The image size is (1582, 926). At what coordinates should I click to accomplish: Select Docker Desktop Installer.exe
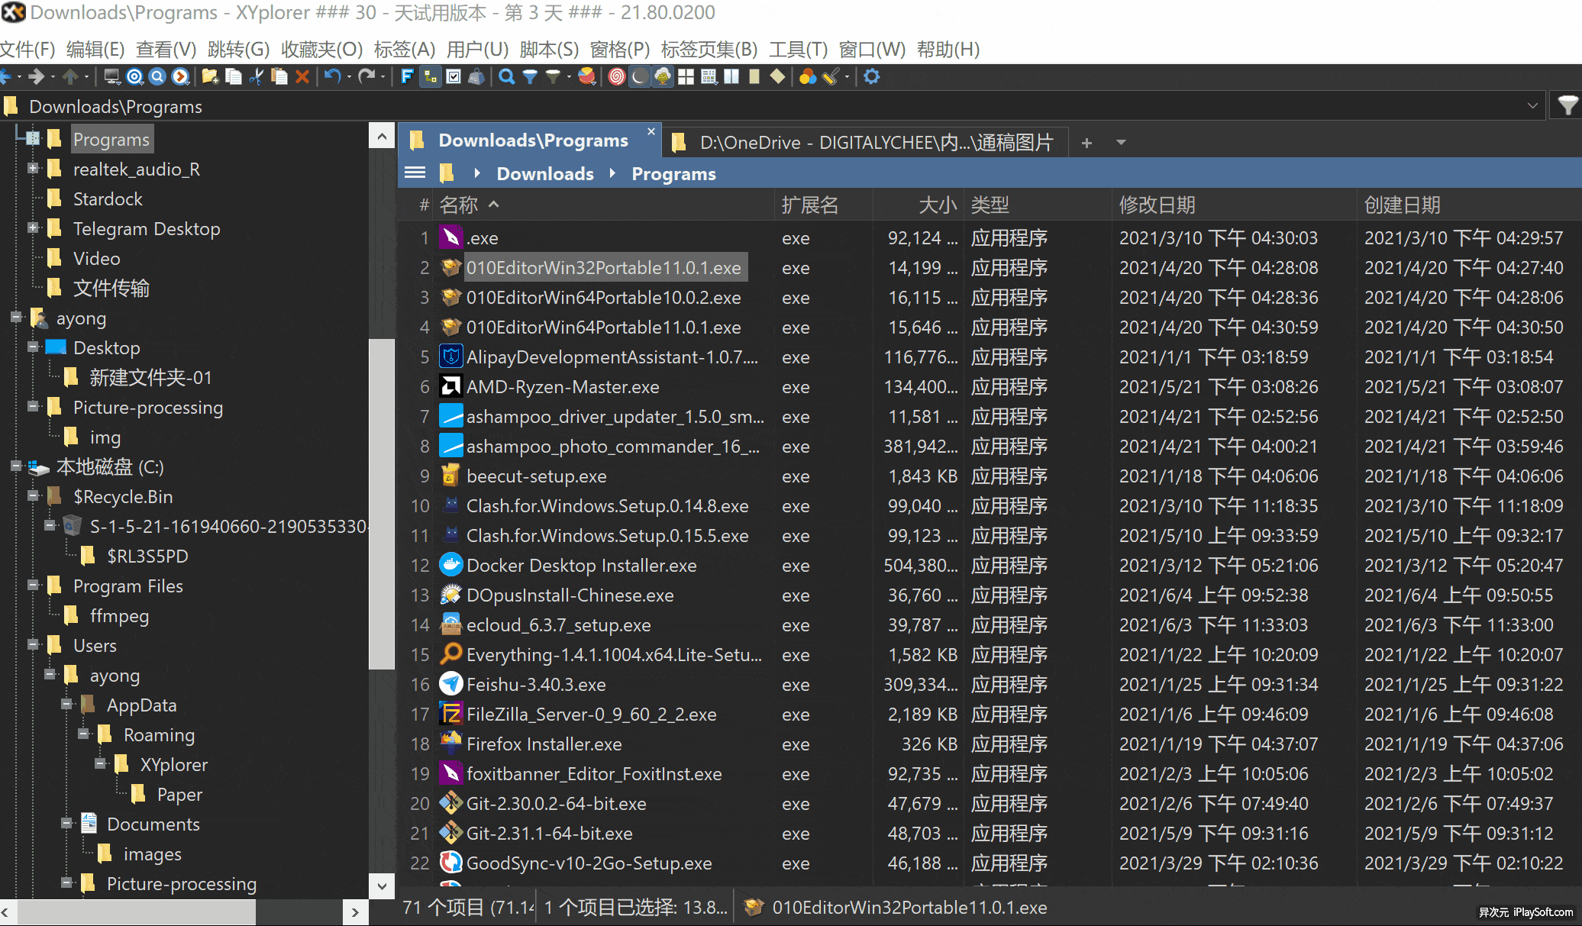(x=581, y=566)
